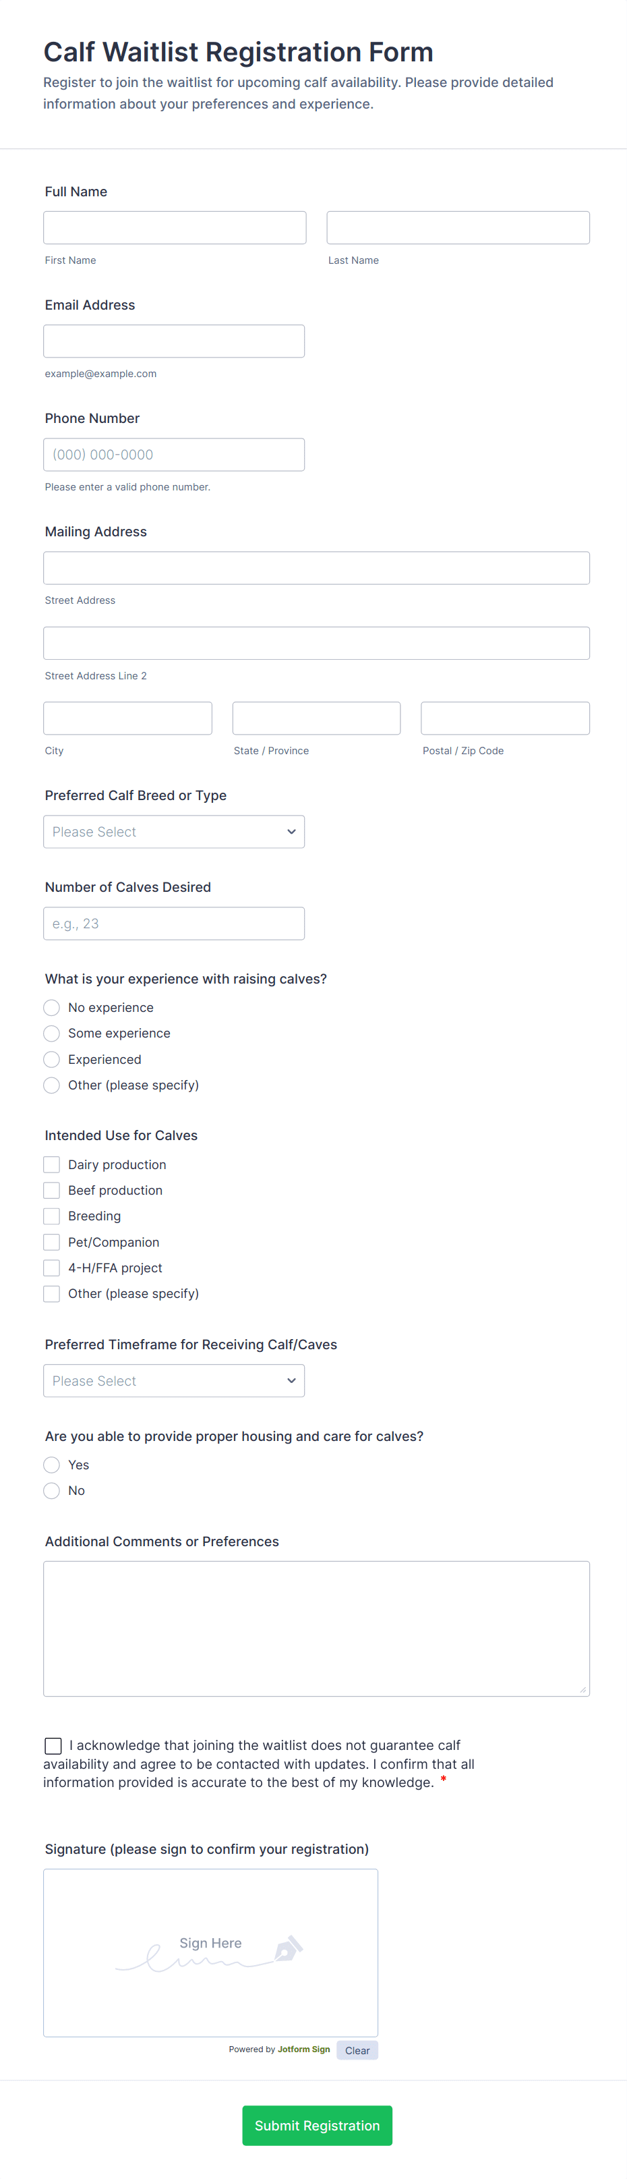
Task: Clear the signature field
Action: 357,2049
